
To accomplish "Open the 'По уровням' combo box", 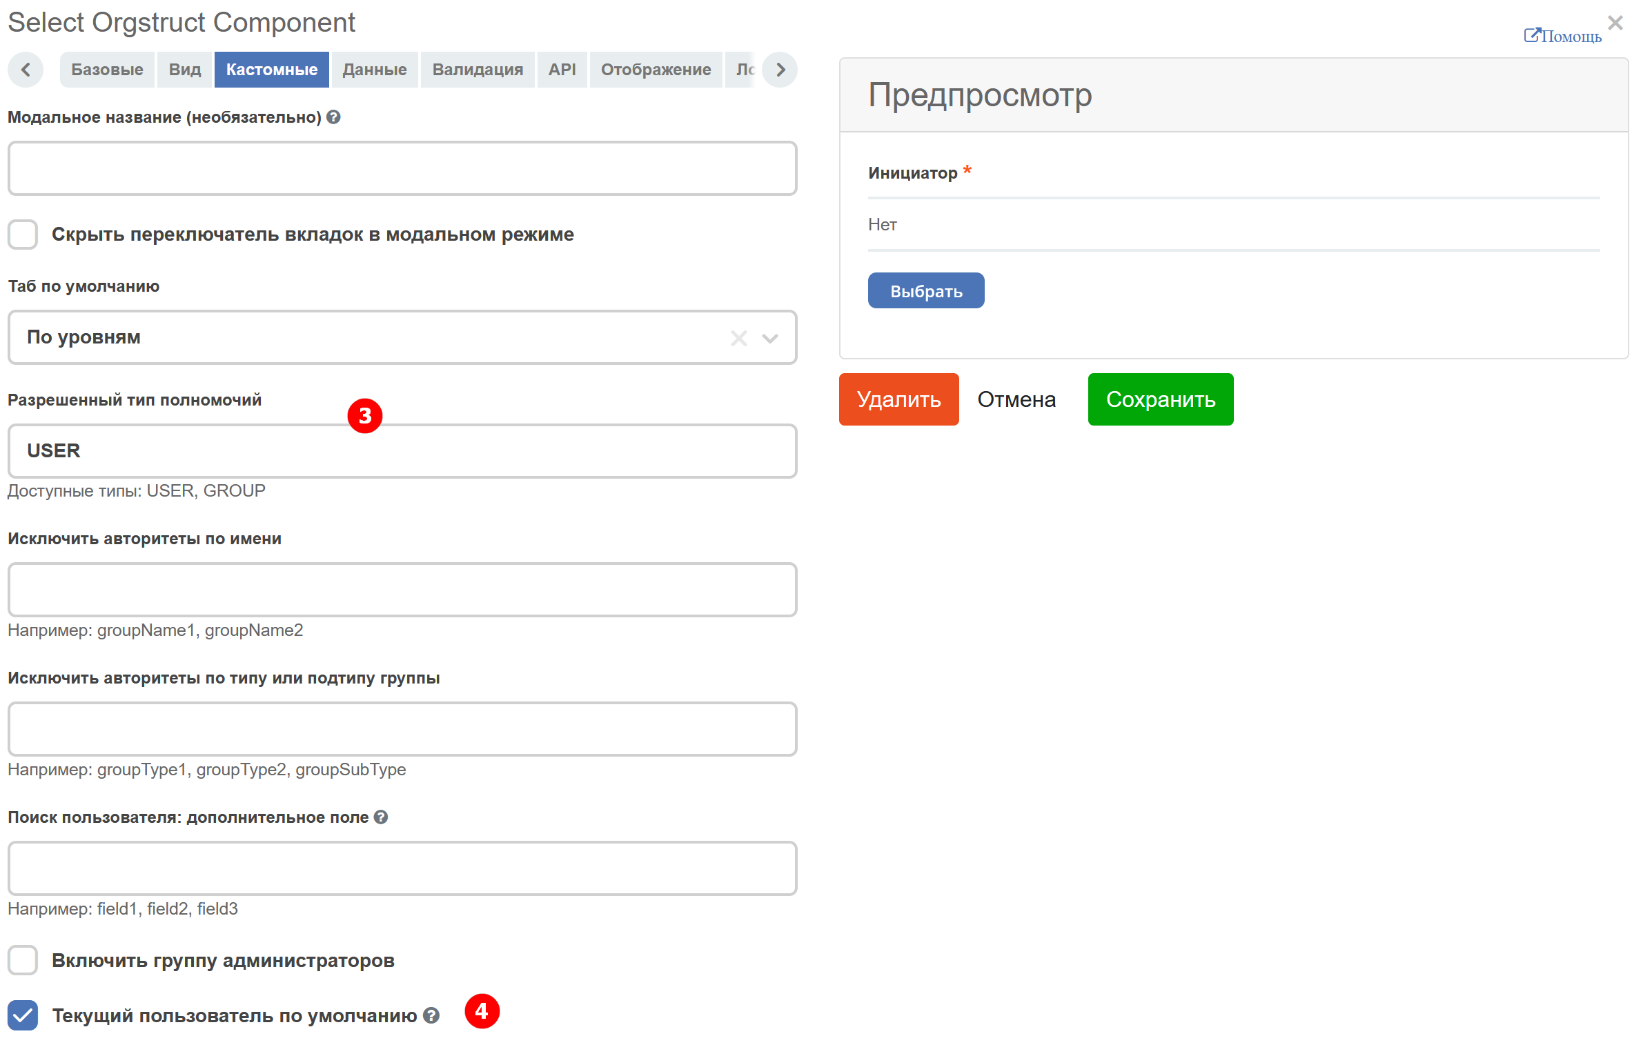I will 402,337.
